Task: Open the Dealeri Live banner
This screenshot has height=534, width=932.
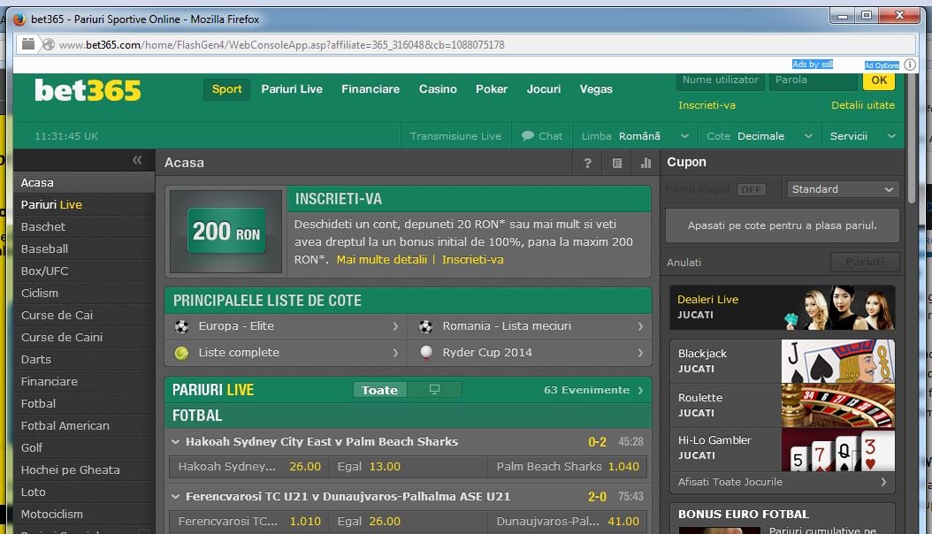Action: [783, 308]
